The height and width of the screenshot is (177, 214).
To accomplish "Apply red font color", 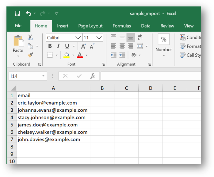I will (80, 55).
